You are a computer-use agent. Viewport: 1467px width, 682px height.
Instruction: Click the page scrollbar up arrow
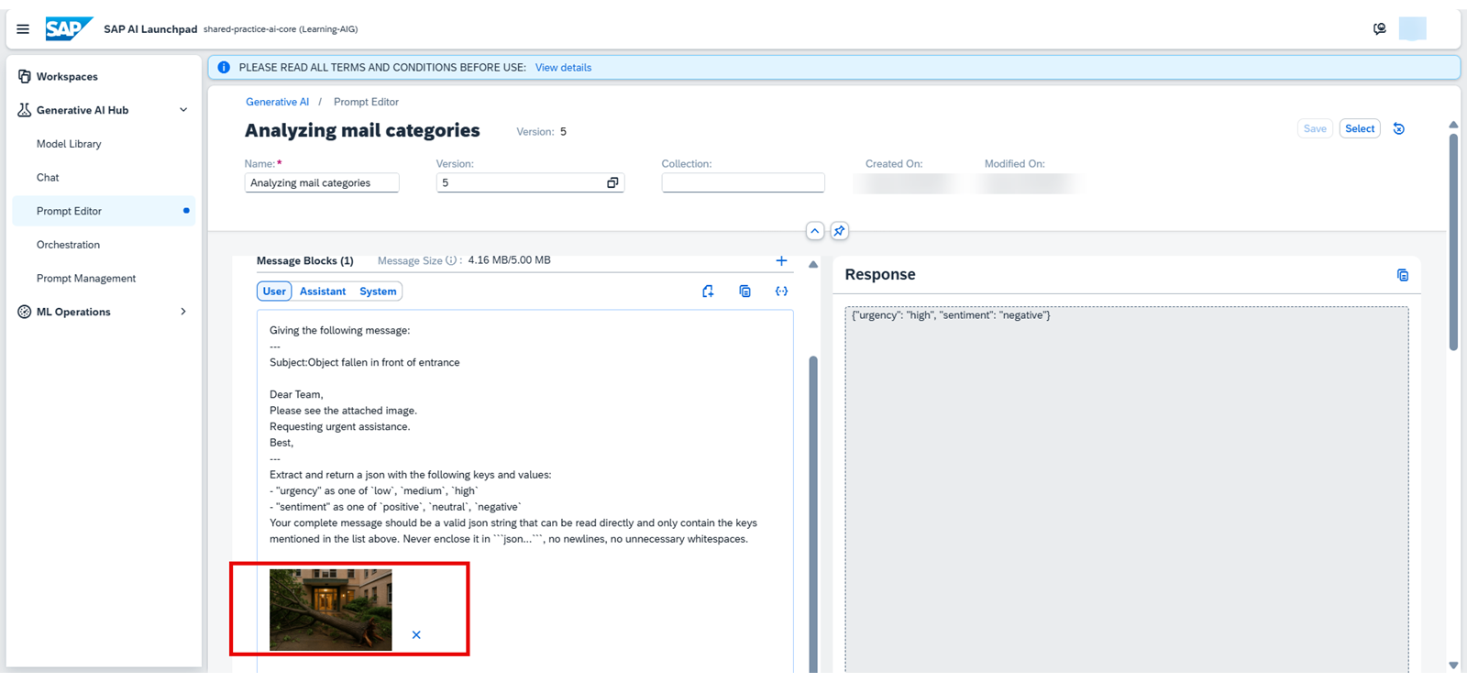1453,125
